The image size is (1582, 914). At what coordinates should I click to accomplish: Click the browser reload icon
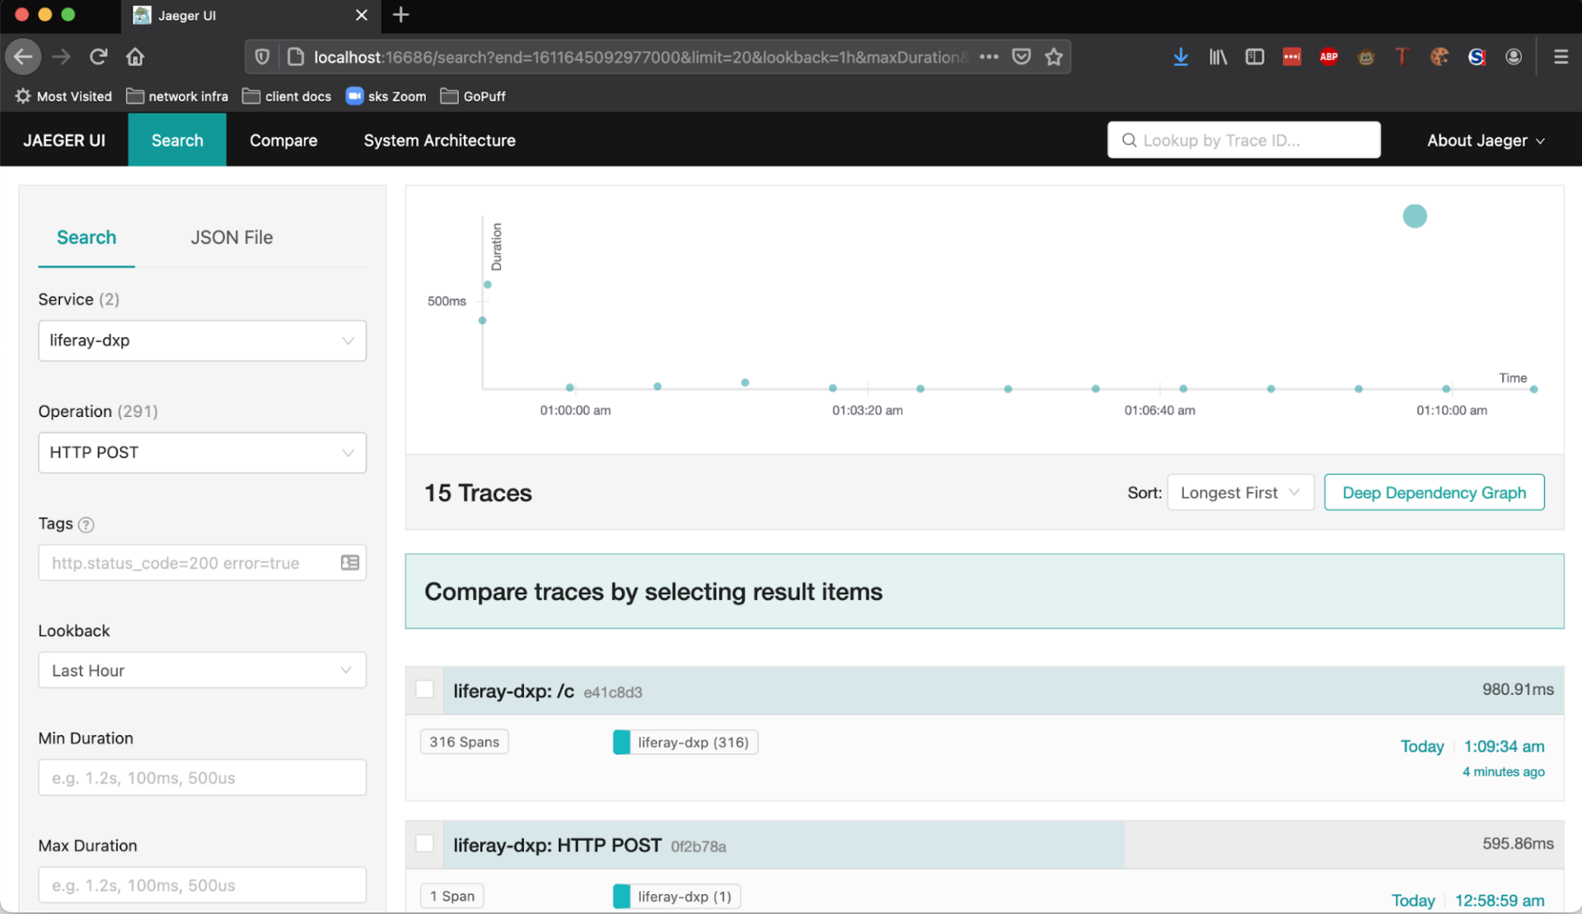99,57
